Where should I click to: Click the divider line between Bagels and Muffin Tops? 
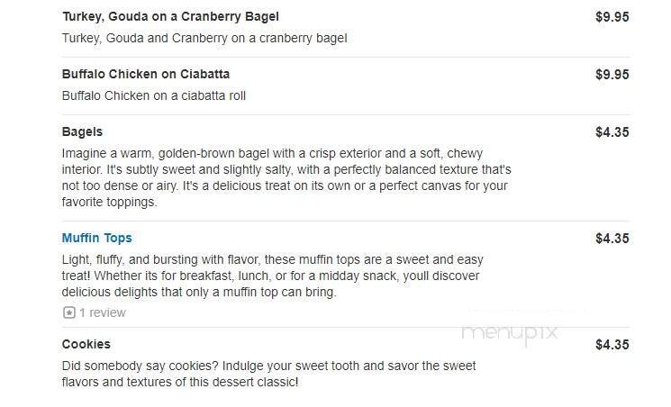346,222
